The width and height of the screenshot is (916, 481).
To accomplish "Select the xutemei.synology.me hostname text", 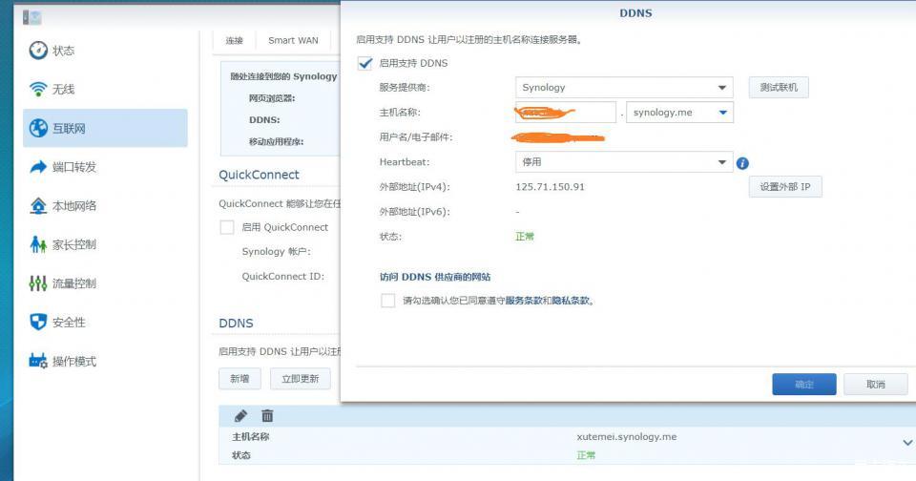I will pyautogui.click(x=626, y=436).
